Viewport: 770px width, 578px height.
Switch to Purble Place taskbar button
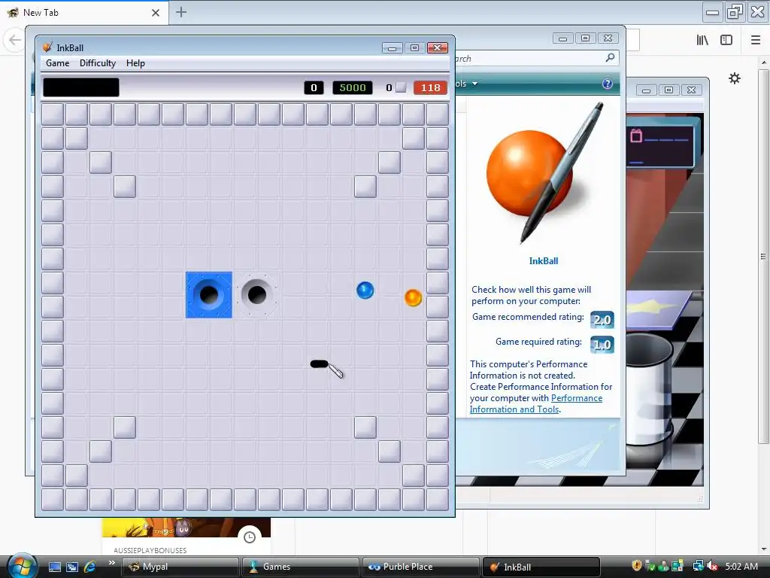point(420,567)
